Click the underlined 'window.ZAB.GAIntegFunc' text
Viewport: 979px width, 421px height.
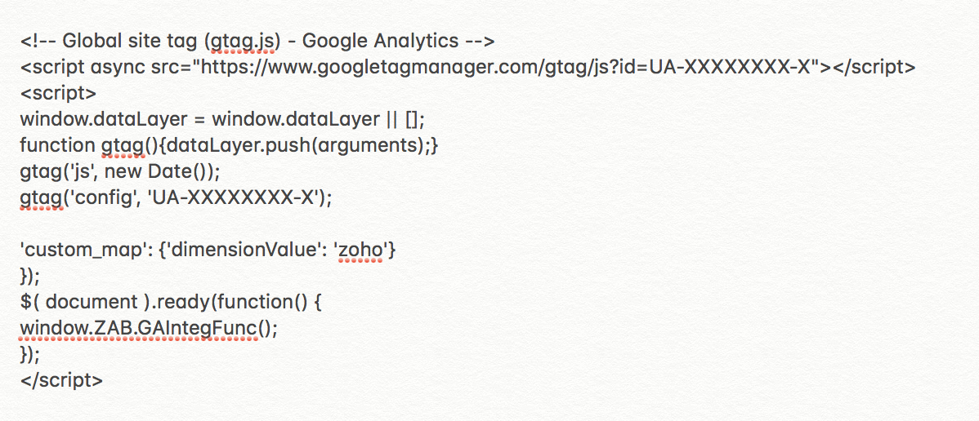tap(138, 328)
